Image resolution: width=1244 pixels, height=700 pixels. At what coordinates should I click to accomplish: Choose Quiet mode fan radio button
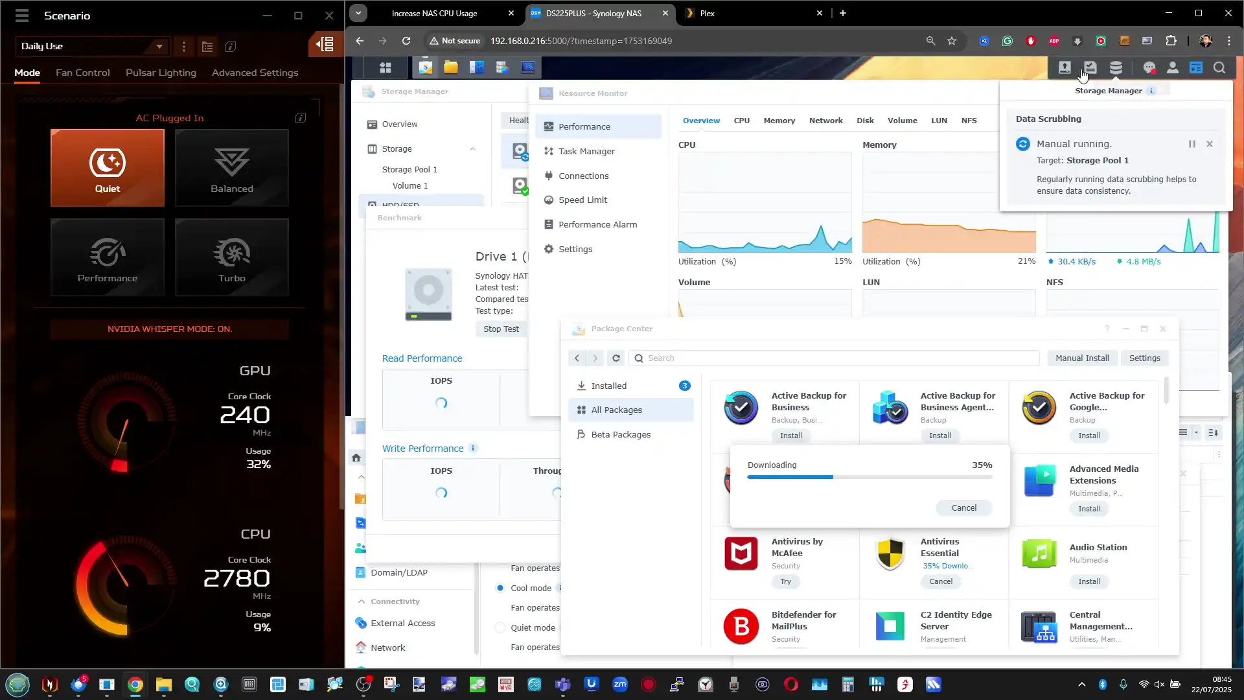(500, 627)
